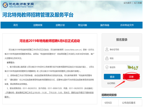This screenshot has height=107, width=143.
Task: Click the blue 登录 button
Action: pyautogui.click(x=112, y=77)
